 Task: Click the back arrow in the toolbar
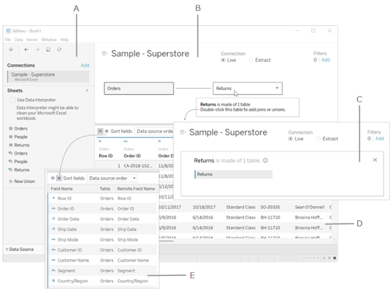pos(26,50)
